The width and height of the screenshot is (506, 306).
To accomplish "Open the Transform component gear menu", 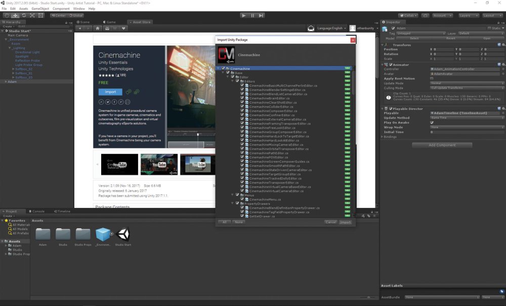I will coord(504,45).
